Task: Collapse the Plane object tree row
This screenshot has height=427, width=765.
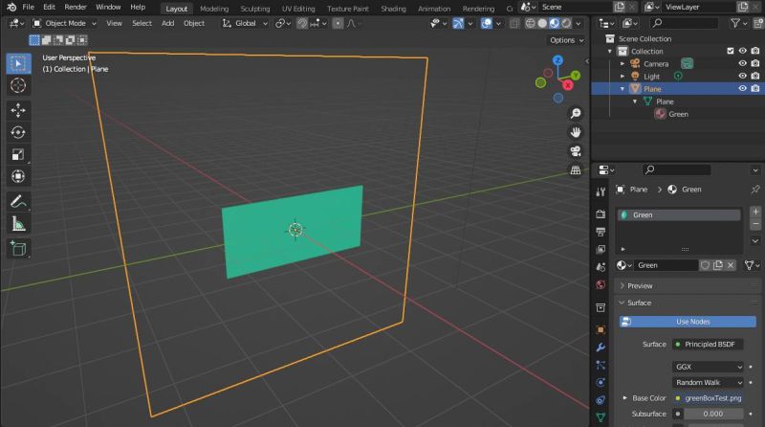Action: 623,89
